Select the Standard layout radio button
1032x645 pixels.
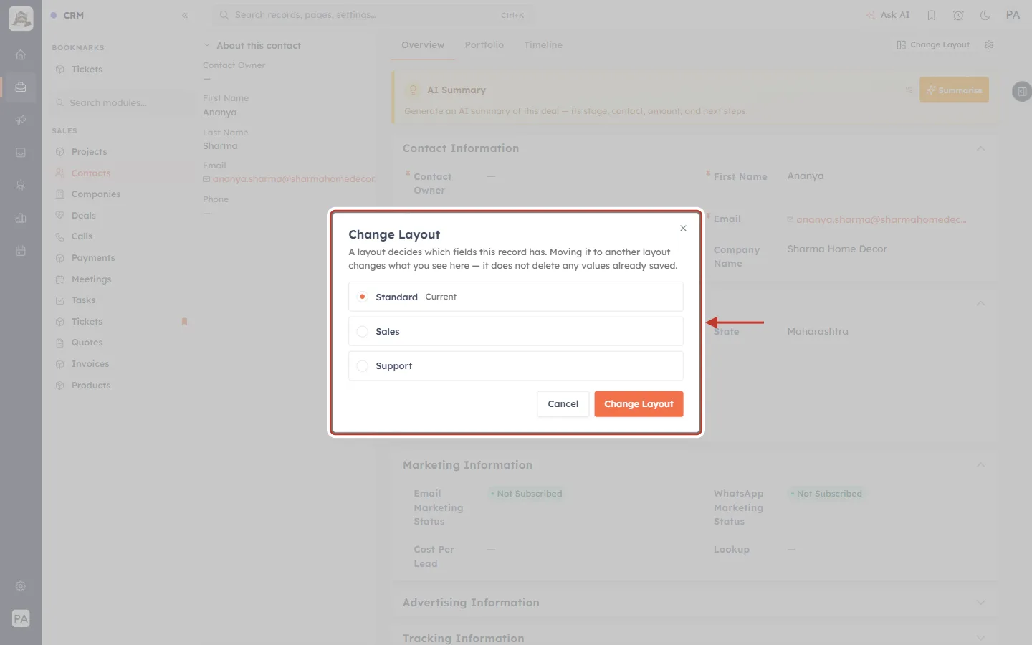pos(363,297)
